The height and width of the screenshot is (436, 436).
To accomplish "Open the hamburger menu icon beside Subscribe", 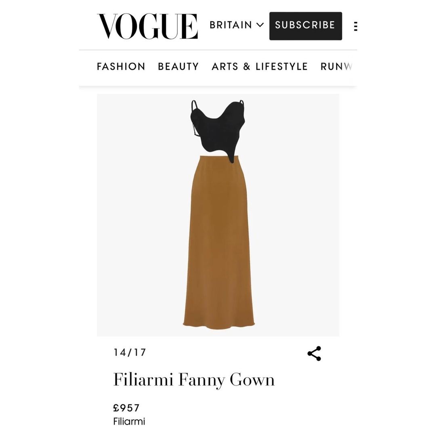I will (355, 26).
